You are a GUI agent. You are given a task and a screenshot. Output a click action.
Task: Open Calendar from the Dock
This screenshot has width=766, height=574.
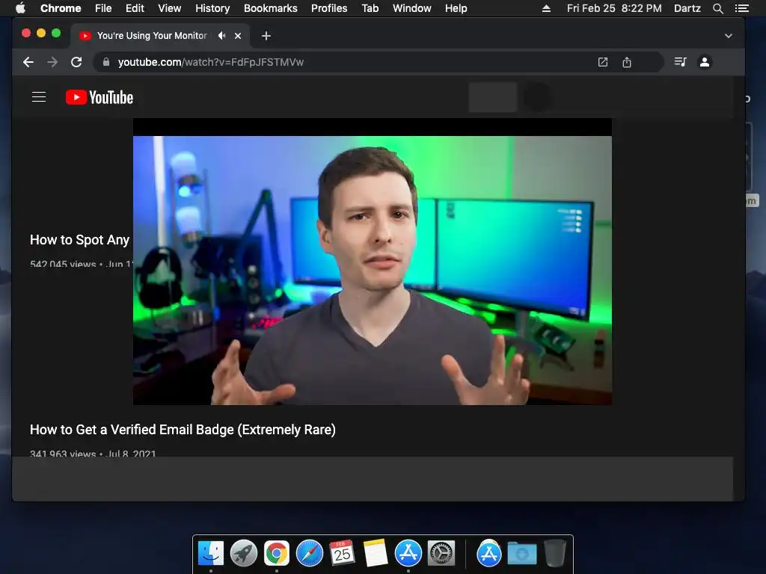pos(342,553)
